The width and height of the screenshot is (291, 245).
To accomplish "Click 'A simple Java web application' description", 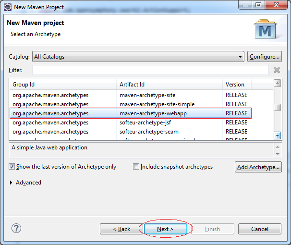I will point(49,147).
